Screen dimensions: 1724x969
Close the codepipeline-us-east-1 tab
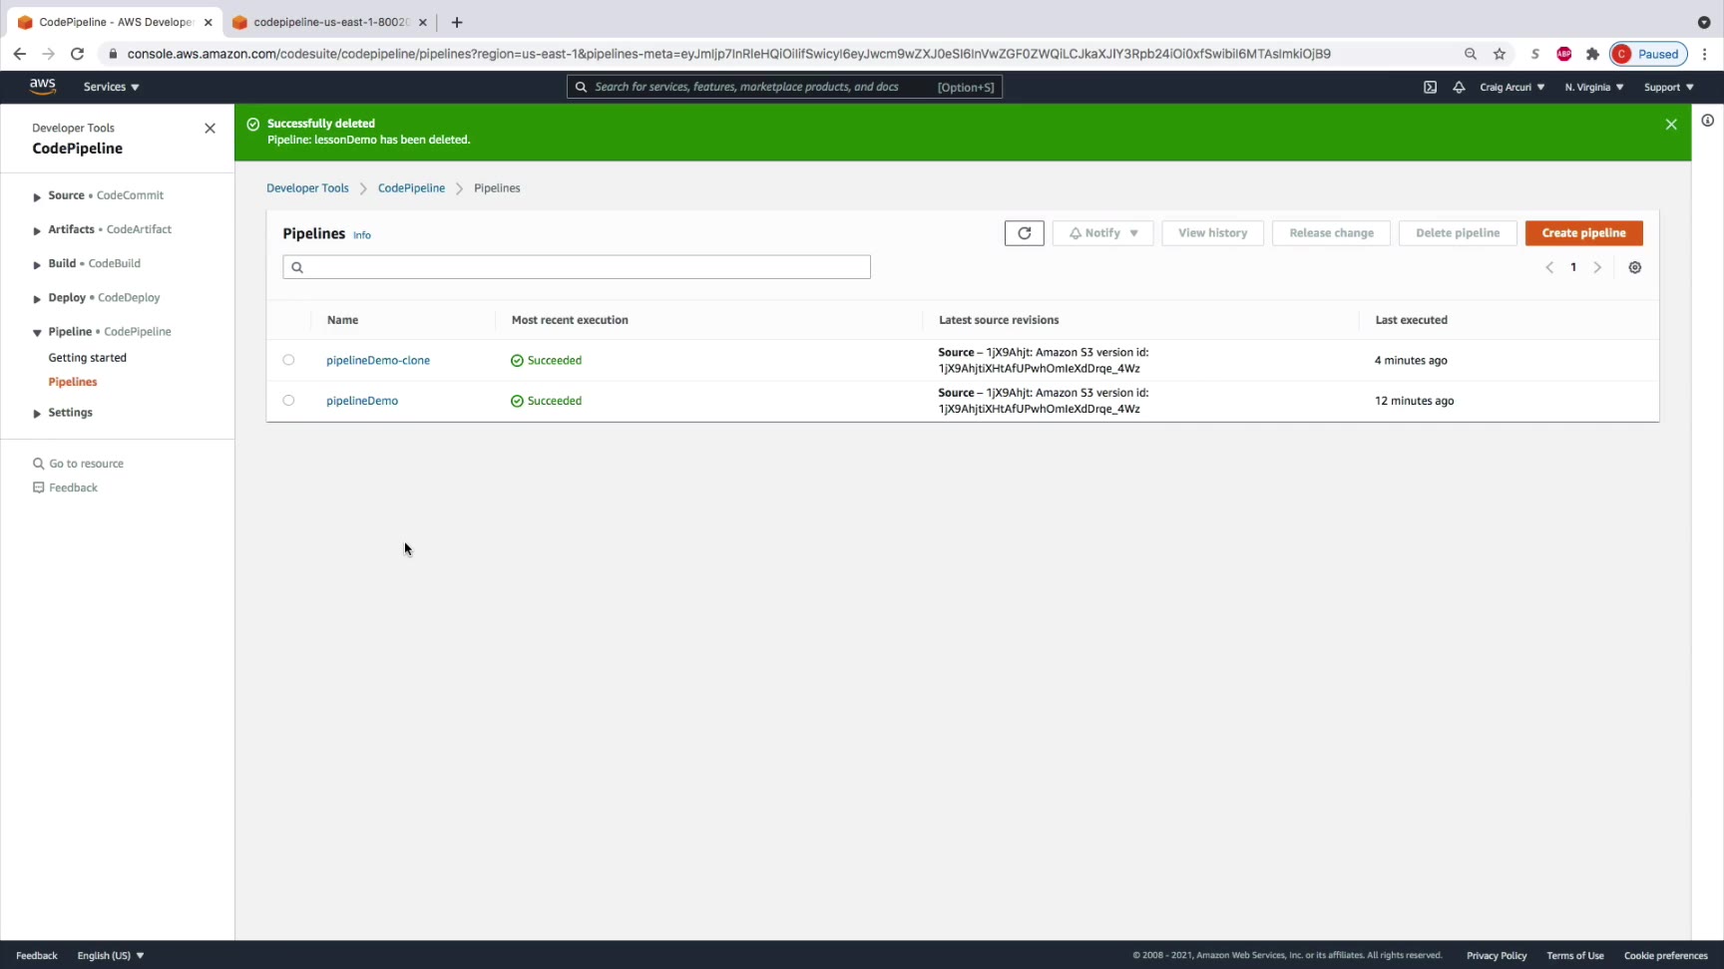[x=423, y=22]
